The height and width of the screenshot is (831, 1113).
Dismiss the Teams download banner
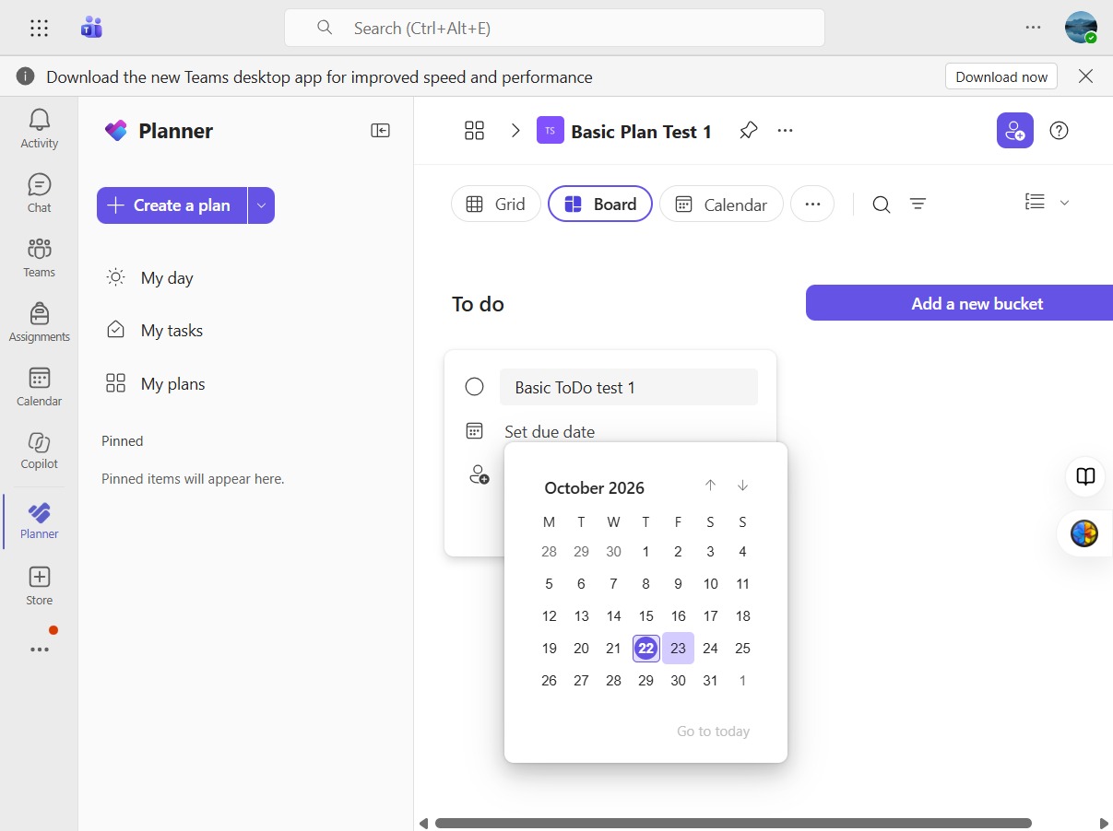(1086, 76)
